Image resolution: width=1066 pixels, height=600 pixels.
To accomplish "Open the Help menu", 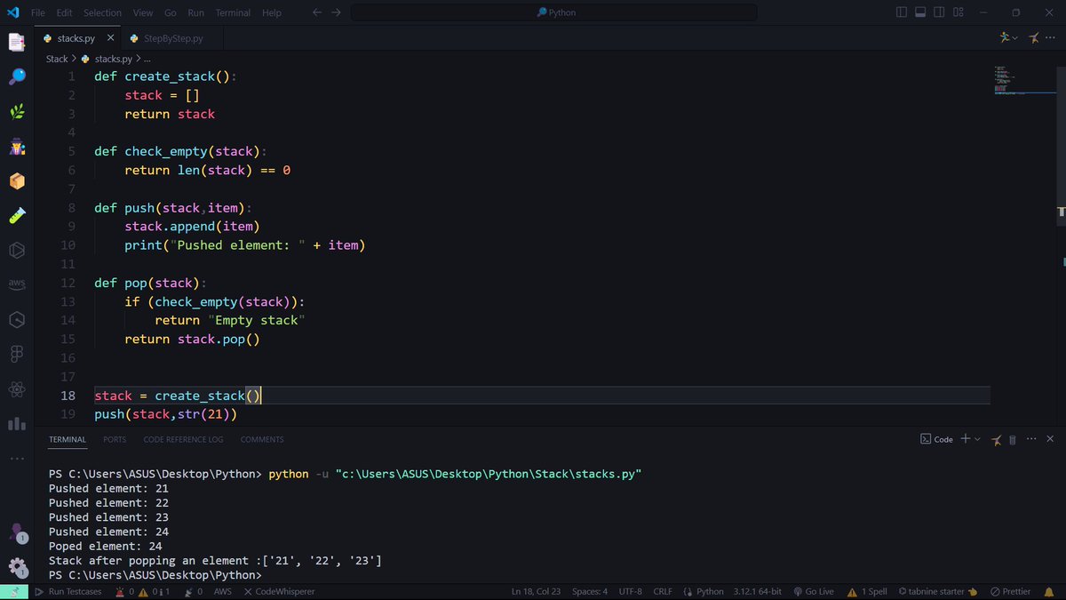I will click(x=272, y=12).
